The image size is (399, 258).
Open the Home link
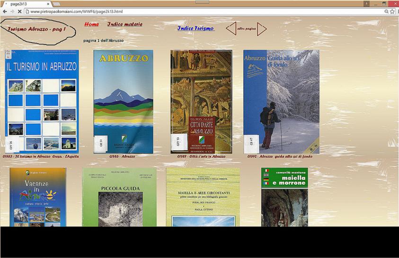(x=92, y=24)
